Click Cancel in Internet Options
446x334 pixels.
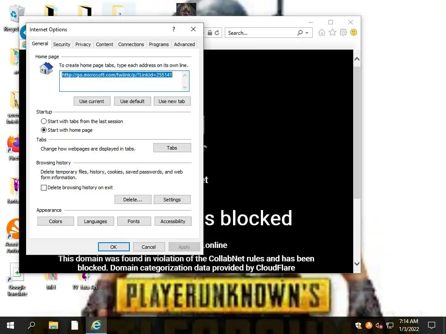click(x=149, y=247)
